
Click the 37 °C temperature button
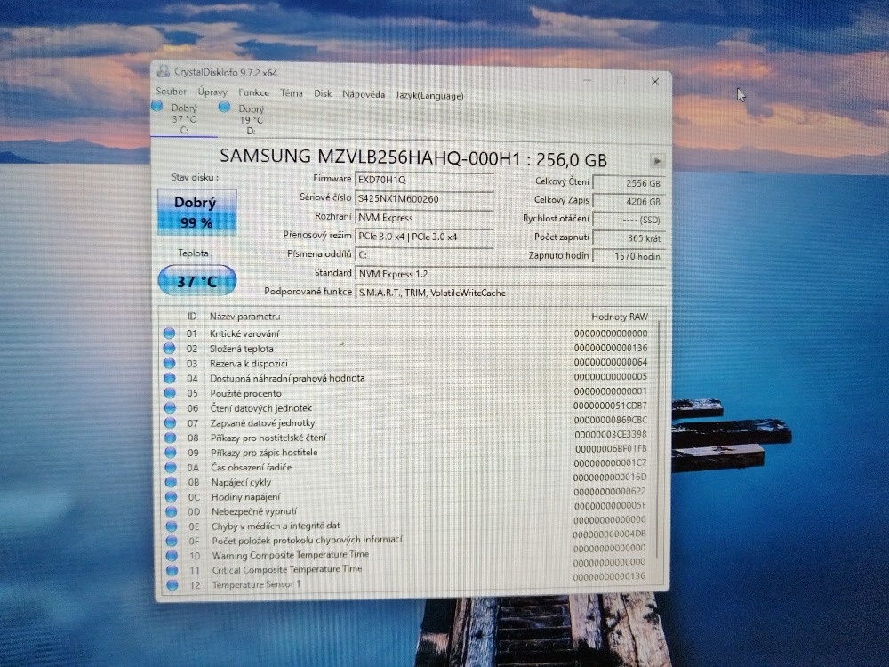click(196, 281)
